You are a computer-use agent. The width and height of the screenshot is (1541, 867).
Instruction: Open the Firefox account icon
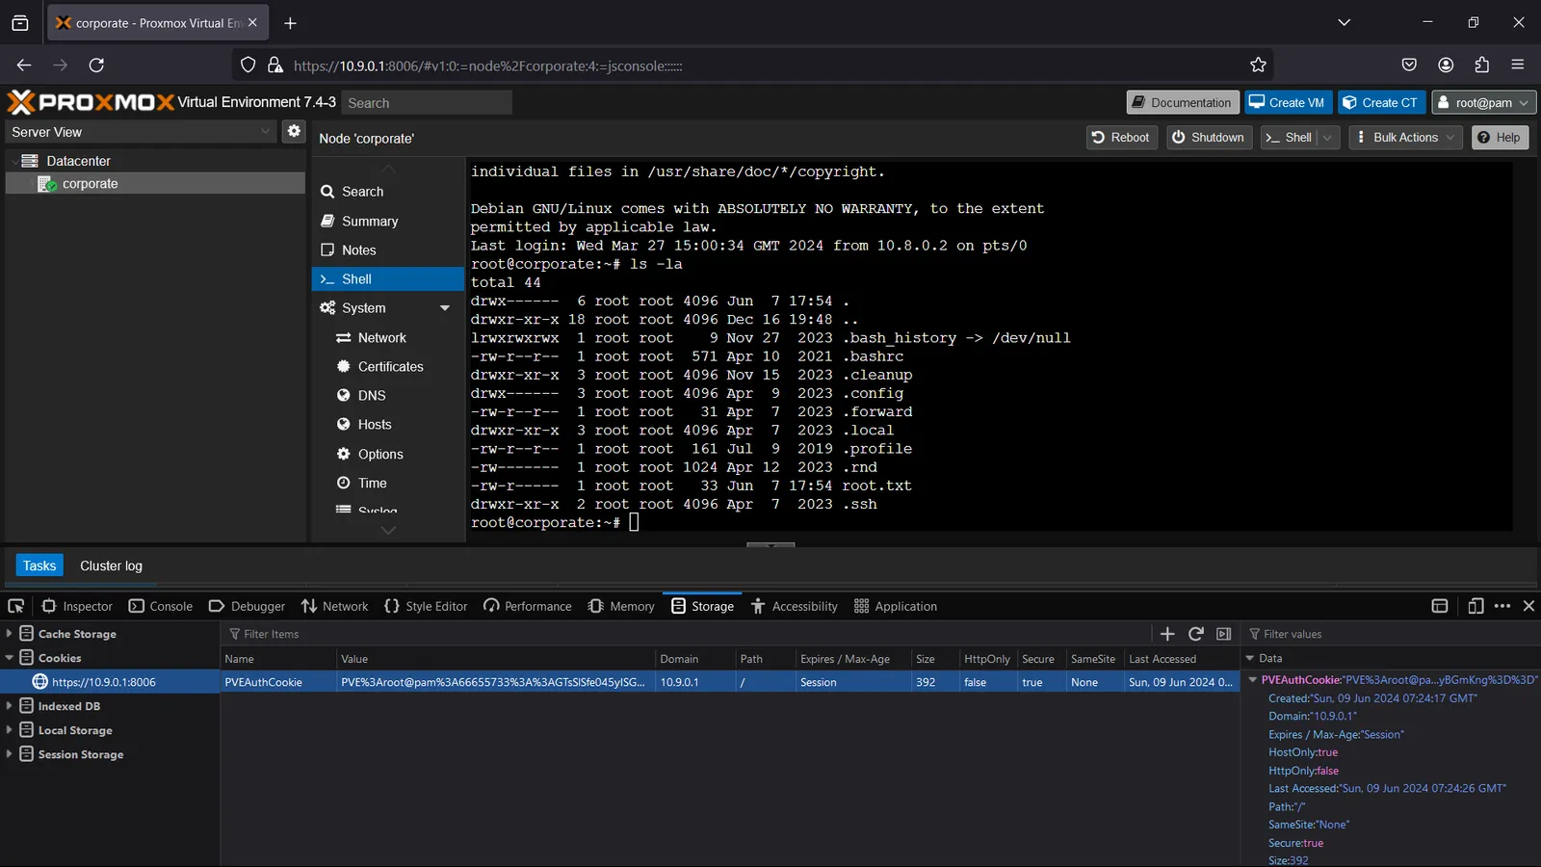(x=1446, y=65)
